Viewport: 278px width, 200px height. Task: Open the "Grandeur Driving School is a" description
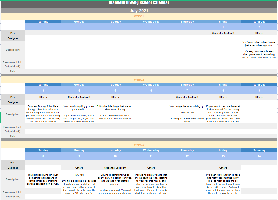43,114
